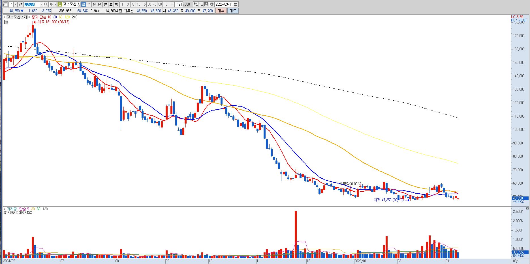Click the red 10 moving average label
The width and height of the screenshot is (530, 264).
point(50,17)
